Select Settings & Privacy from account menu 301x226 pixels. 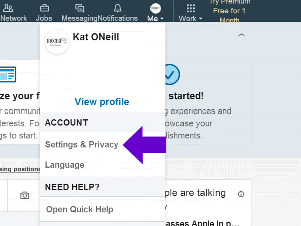82,145
